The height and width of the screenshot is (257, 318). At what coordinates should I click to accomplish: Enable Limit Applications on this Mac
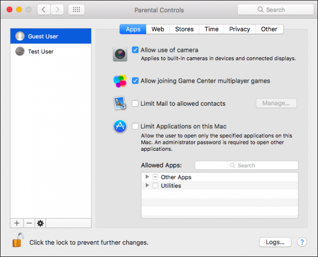click(135, 126)
